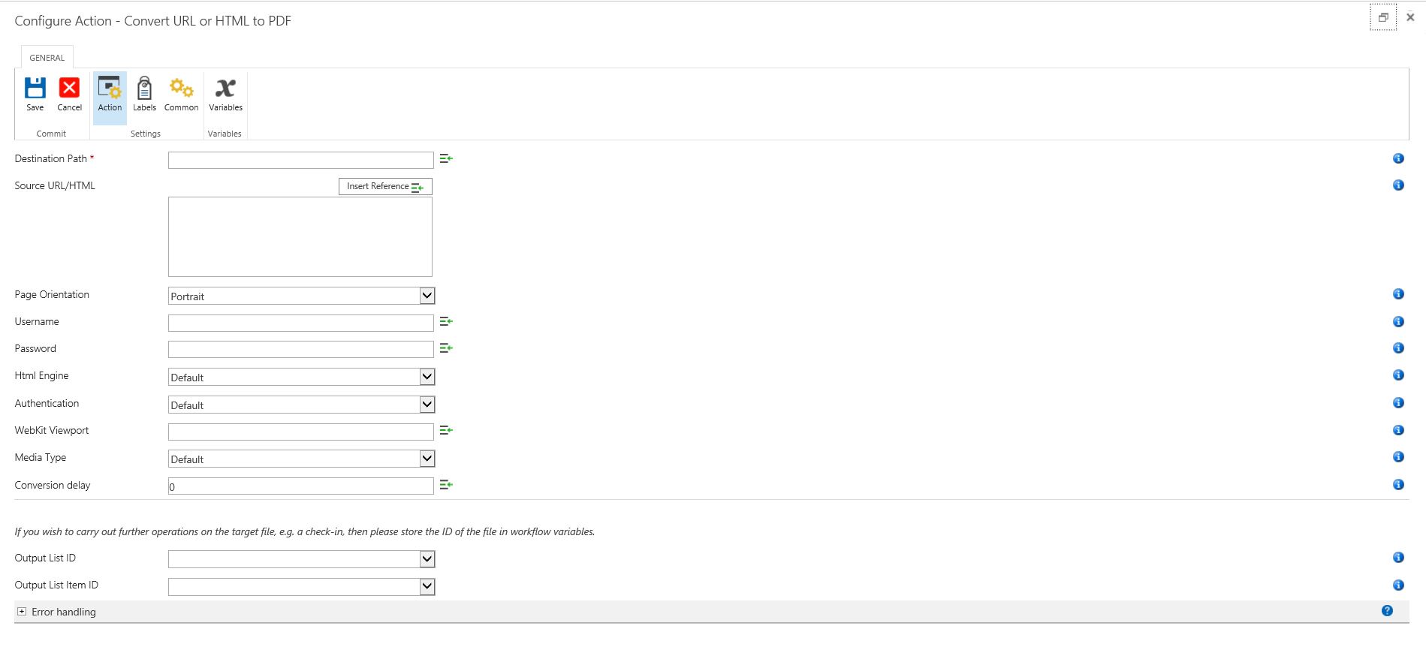Open the Output List ID dropdown
This screenshot has height=656, width=1426.
click(427, 559)
